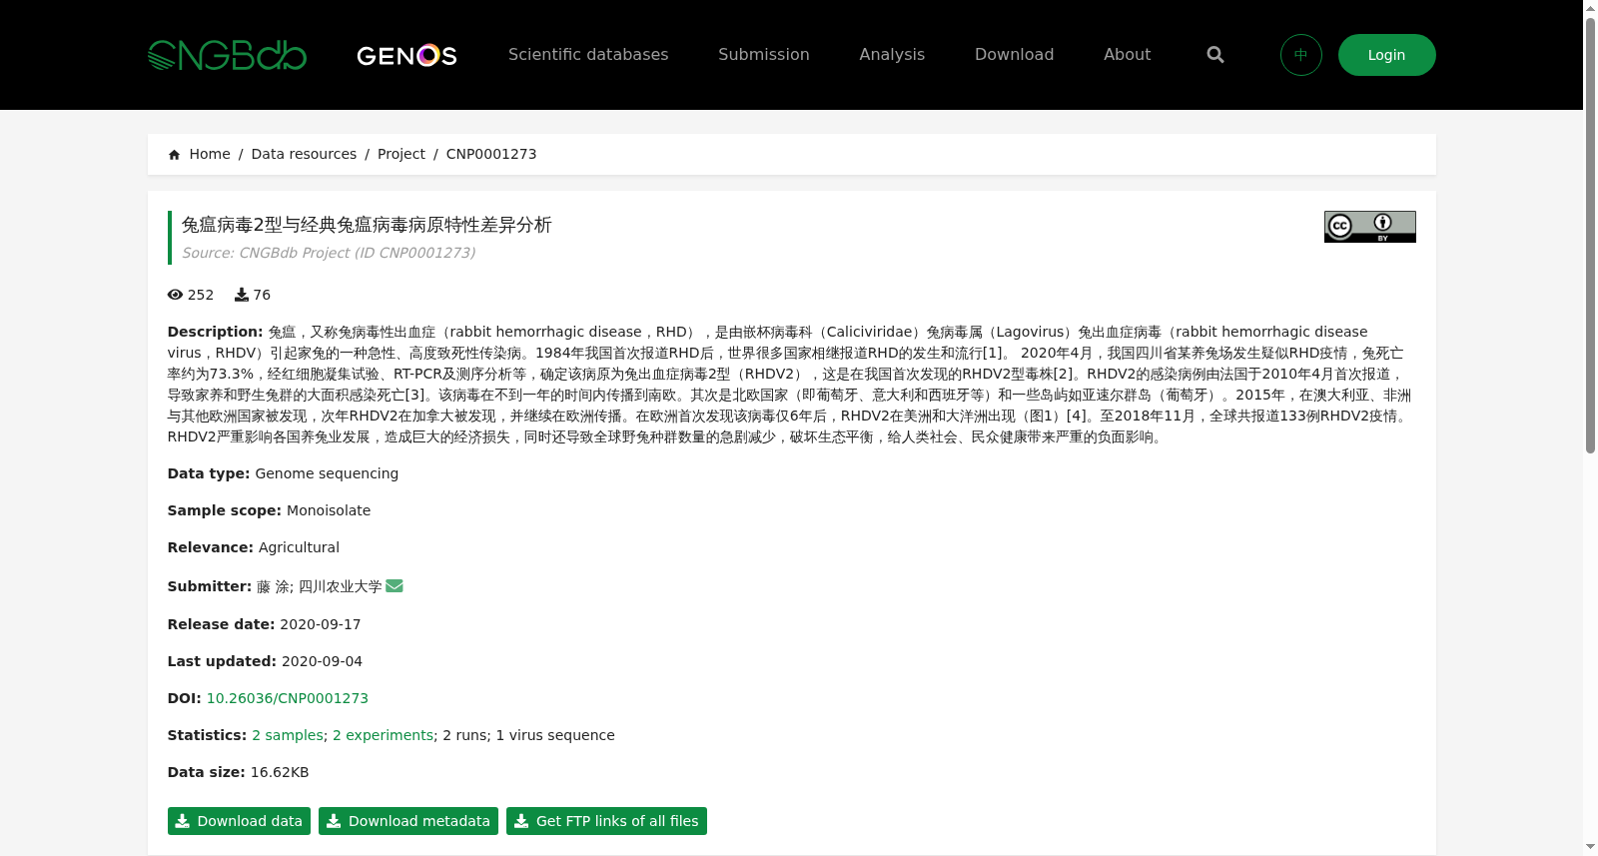Open Scientific databases menu

588,55
